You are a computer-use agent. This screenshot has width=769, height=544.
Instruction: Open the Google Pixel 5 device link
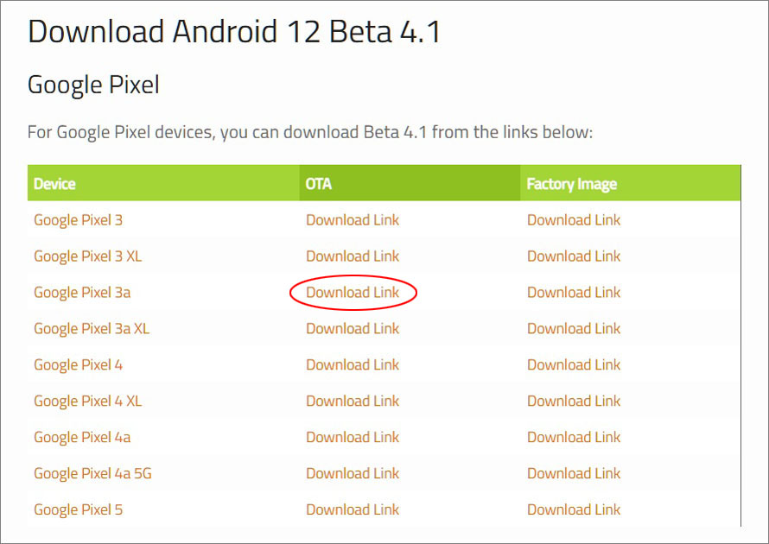[78, 510]
